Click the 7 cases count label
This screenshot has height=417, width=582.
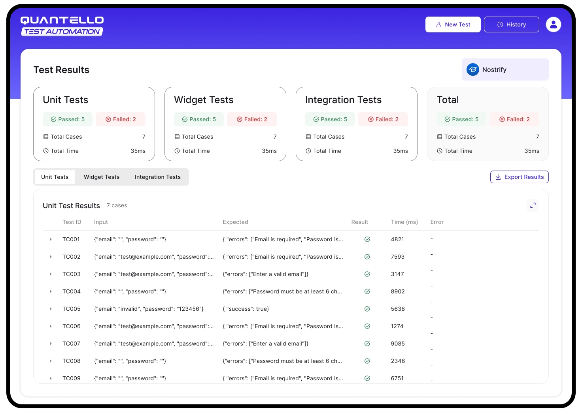(117, 205)
